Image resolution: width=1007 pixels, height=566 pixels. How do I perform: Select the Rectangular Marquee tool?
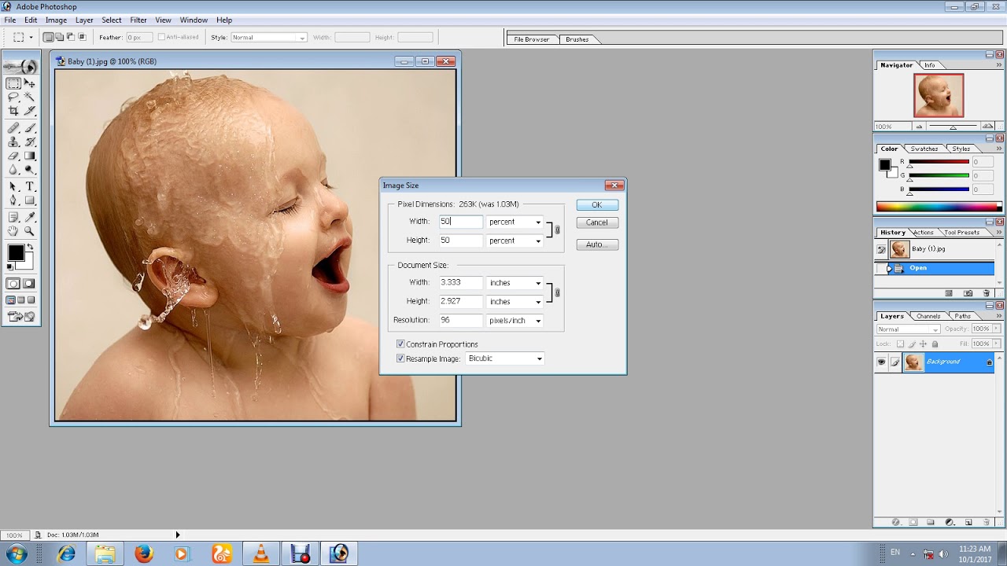pyautogui.click(x=13, y=83)
